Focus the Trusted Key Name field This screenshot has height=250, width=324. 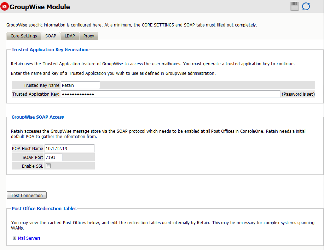point(80,85)
